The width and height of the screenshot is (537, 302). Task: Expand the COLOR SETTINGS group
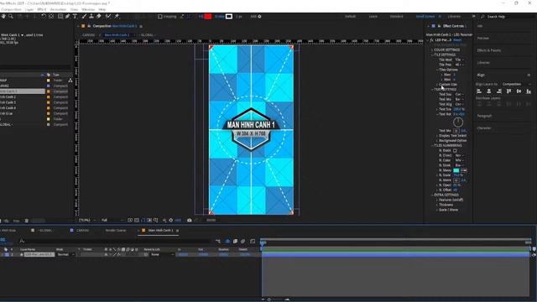pos(432,50)
